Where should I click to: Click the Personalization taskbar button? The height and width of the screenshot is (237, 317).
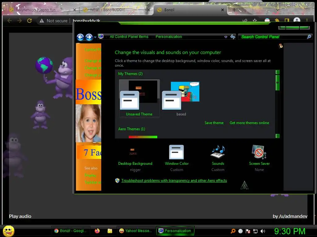click(175, 231)
